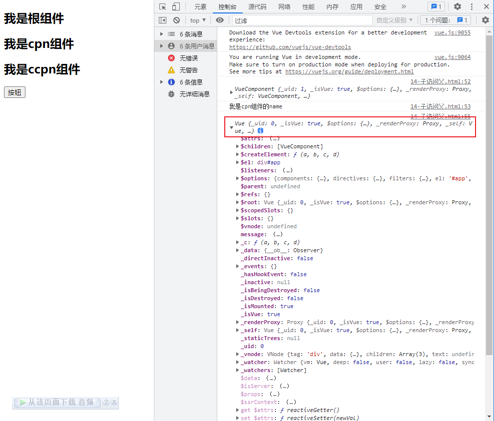Click the 1 个问题 issue counter

446,20
